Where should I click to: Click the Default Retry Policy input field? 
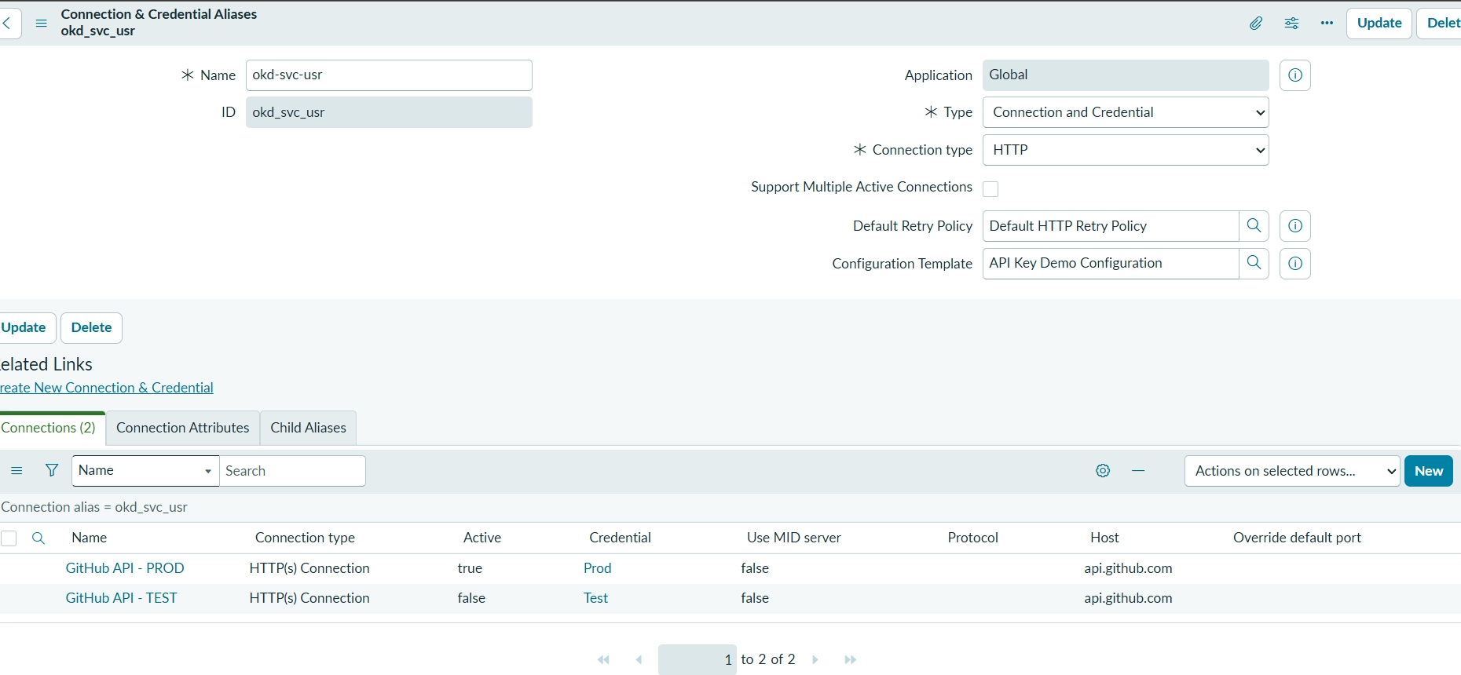[1111, 226]
